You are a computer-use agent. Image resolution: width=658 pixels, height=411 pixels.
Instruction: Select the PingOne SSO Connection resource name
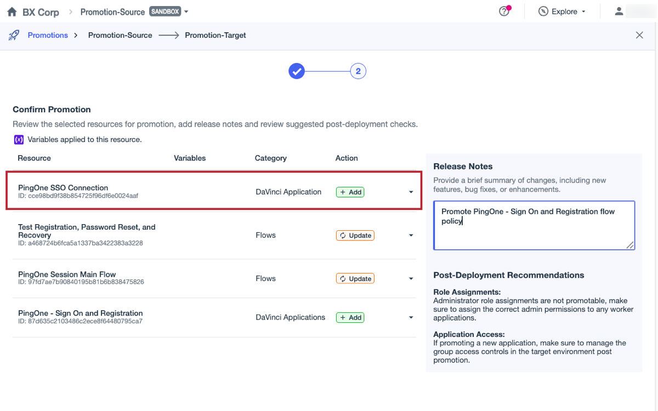click(x=63, y=187)
